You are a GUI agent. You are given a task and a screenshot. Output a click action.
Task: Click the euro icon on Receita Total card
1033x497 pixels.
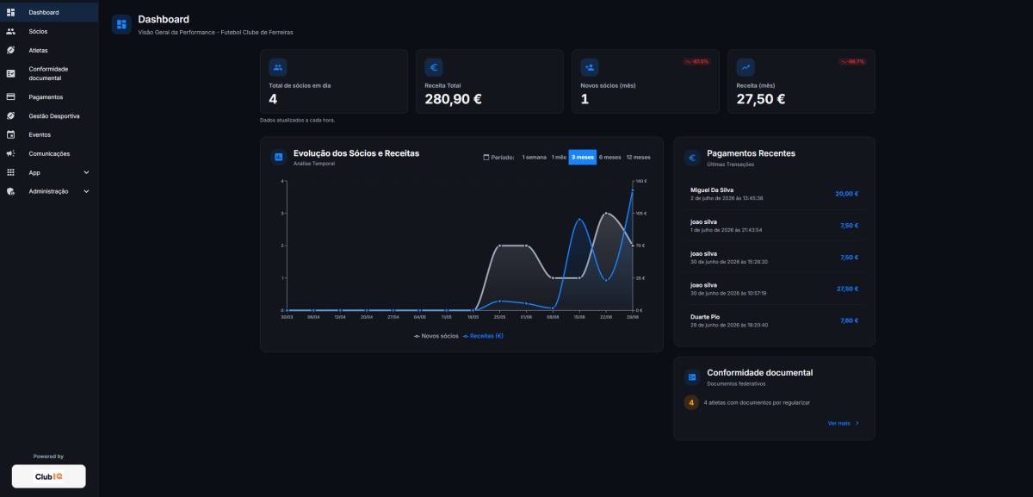click(x=434, y=67)
